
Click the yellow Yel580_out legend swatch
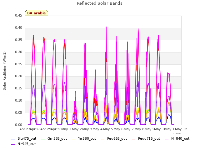point(74,139)
